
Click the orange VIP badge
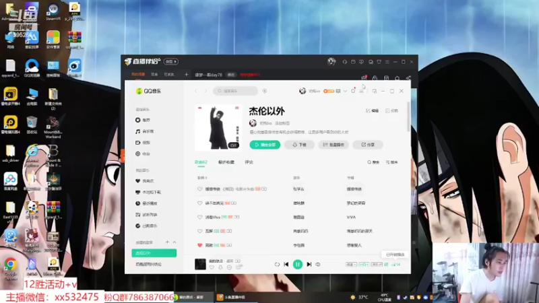pos(329,91)
